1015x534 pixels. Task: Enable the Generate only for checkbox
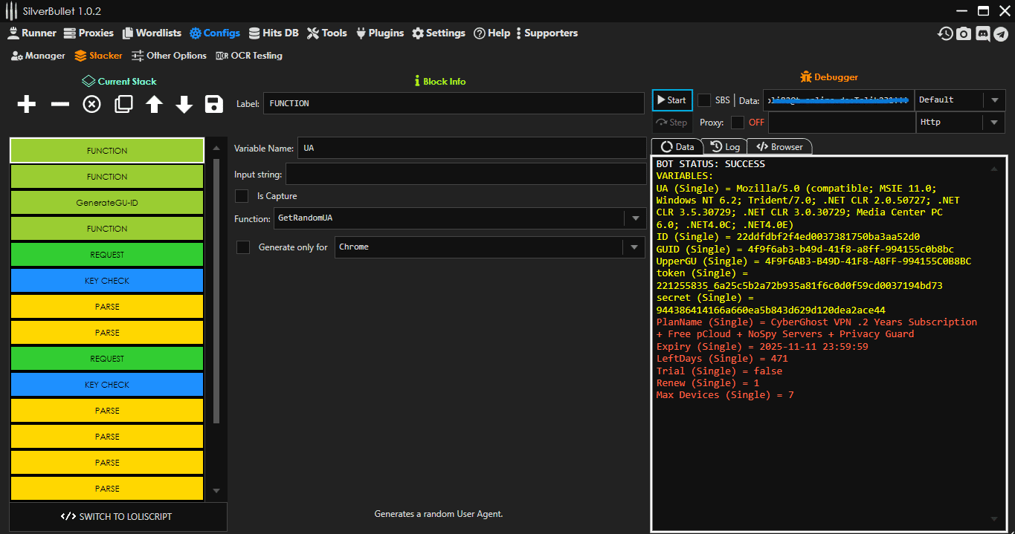point(243,247)
